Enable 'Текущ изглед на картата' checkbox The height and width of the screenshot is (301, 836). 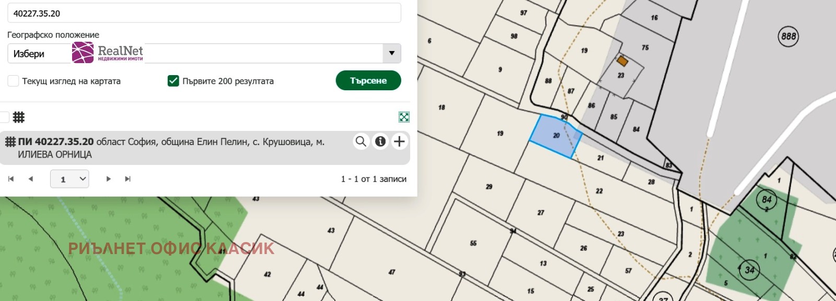click(14, 81)
